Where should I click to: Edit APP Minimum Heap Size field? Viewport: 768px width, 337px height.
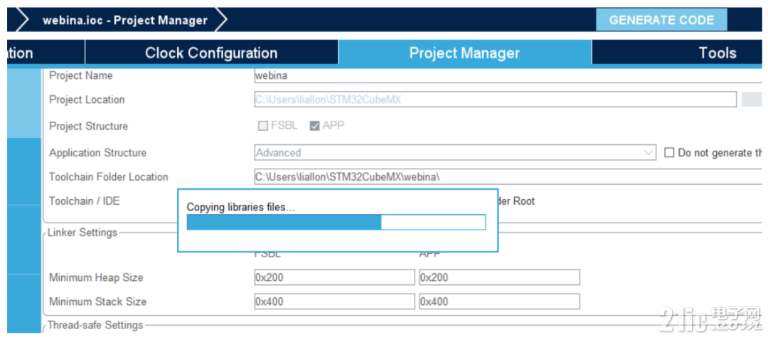click(x=500, y=277)
